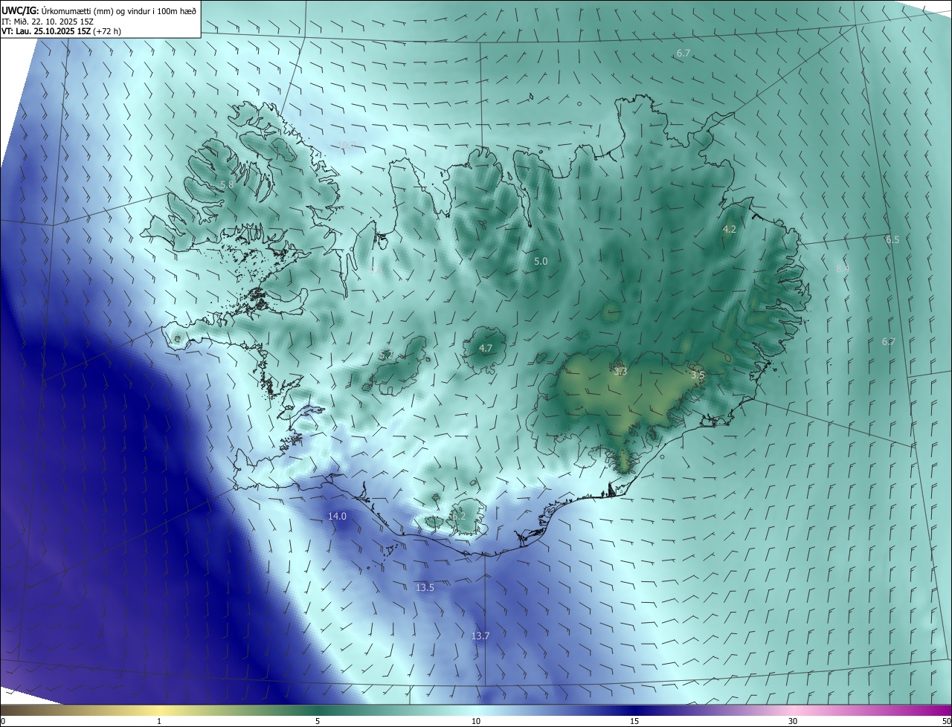Click the colorbar tick label '0'
The width and height of the screenshot is (952, 727).
click(x=2, y=721)
